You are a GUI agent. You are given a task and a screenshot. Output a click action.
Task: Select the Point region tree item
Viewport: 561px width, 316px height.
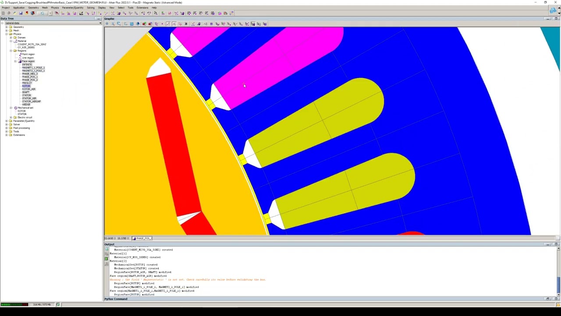point(28,54)
